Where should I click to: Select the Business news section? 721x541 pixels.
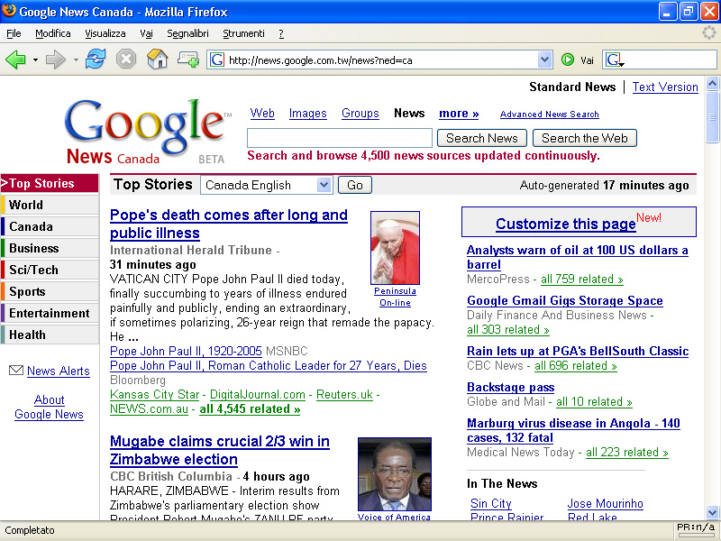tap(50, 248)
